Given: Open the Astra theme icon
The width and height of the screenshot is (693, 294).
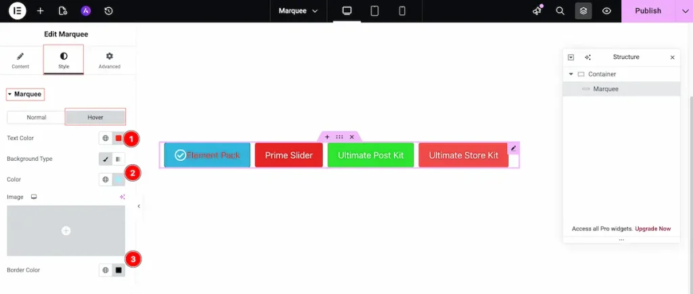Looking at the screenshot, I should click(x=86, y=11).
